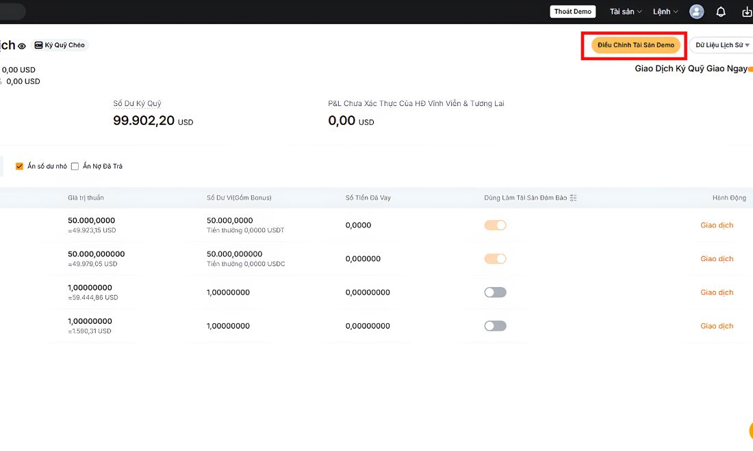
Task: Check the Ẩn số dư nhỏ checkbox
Action: (x=19, y=166)
